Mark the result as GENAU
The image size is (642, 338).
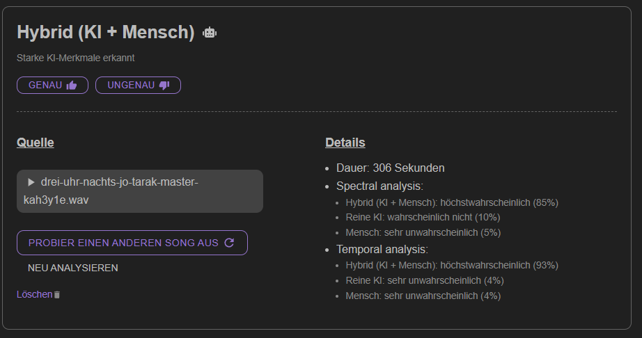(x=52, y=85)
